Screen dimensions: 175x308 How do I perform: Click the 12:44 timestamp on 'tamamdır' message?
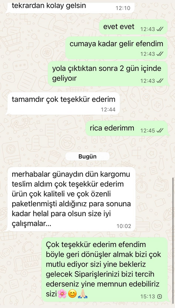point(108,109)
